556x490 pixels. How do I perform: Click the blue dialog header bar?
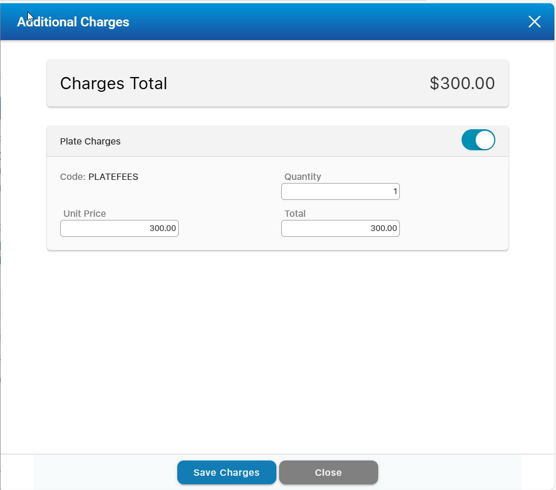pyautogui.click(x=317, y=22)
